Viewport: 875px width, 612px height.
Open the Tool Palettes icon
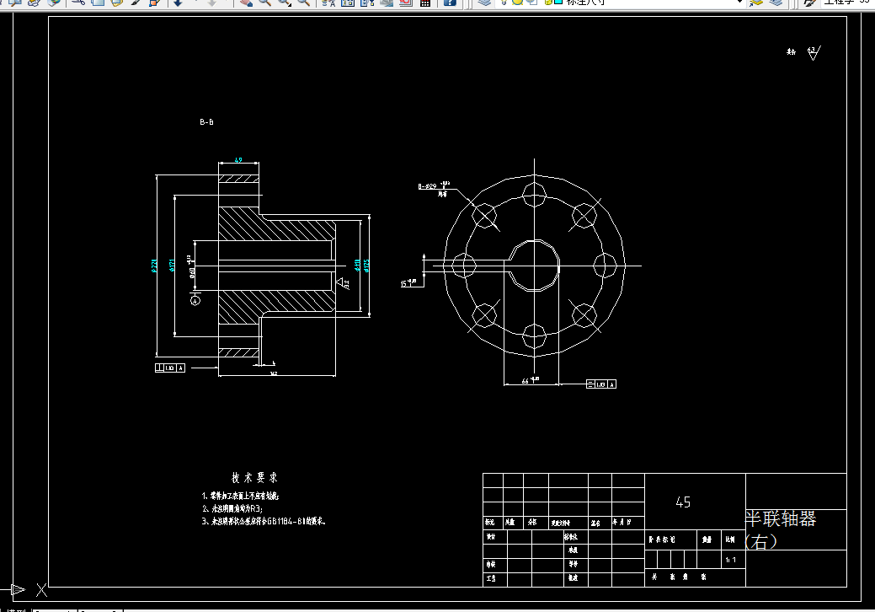pyautogui.click(x=366, y=3)
